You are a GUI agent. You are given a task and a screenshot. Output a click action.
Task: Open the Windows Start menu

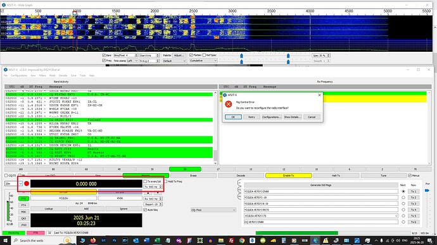(5, 241)
